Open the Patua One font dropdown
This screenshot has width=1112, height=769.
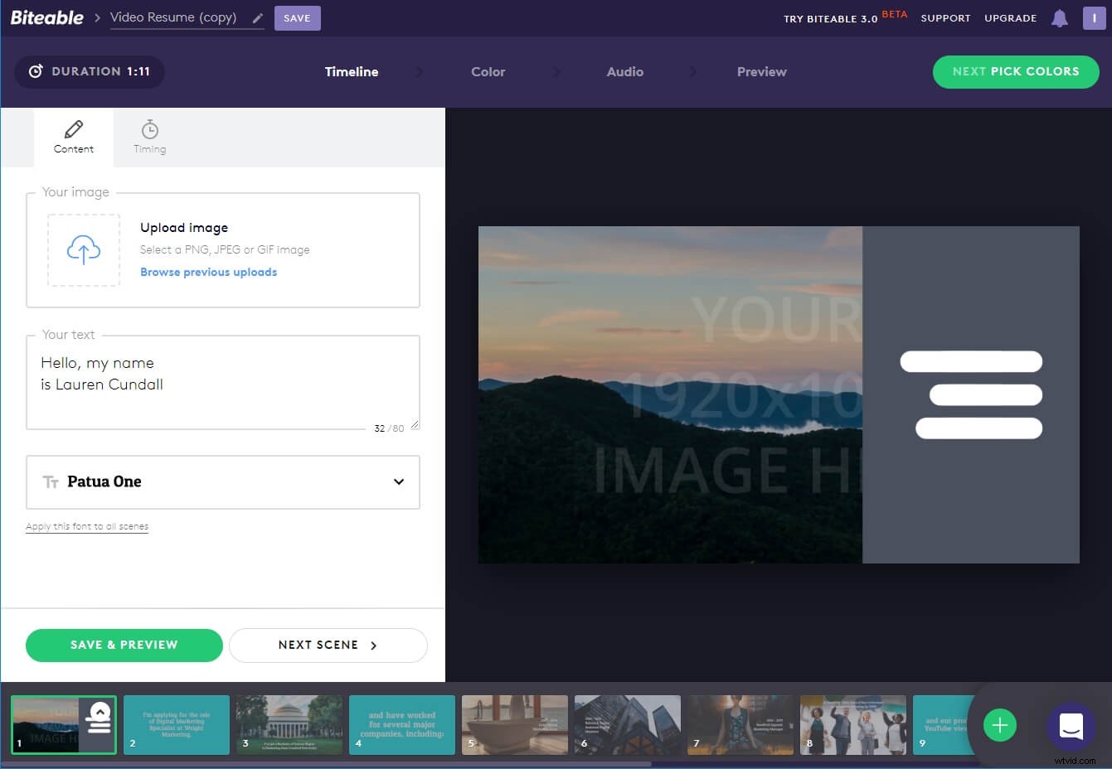tap(222, 481)
